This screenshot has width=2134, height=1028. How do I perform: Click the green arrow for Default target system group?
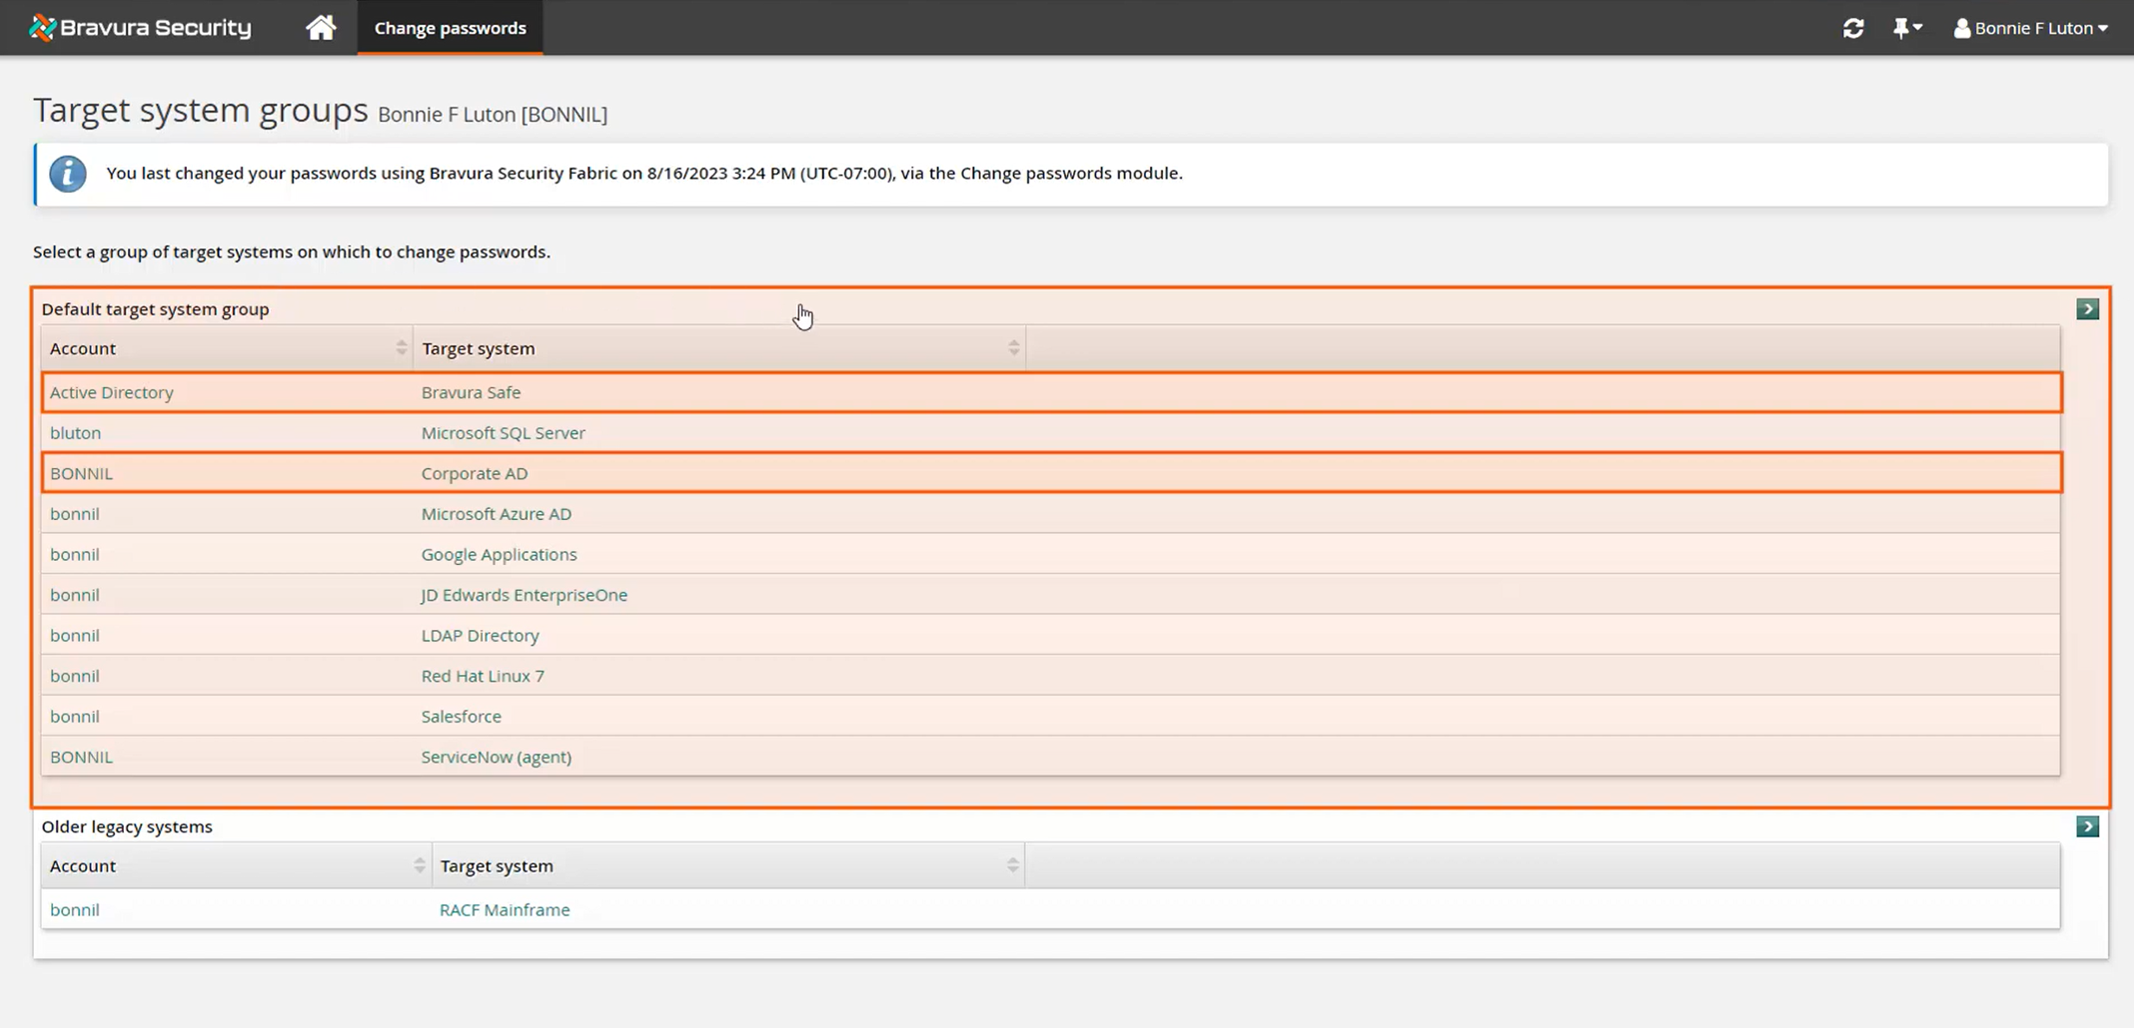tap(2088, 308)
